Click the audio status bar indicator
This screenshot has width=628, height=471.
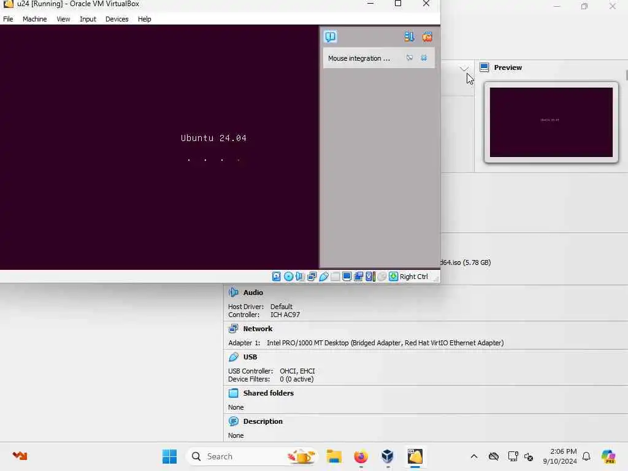pyautogui.click(x=300, y=277)
